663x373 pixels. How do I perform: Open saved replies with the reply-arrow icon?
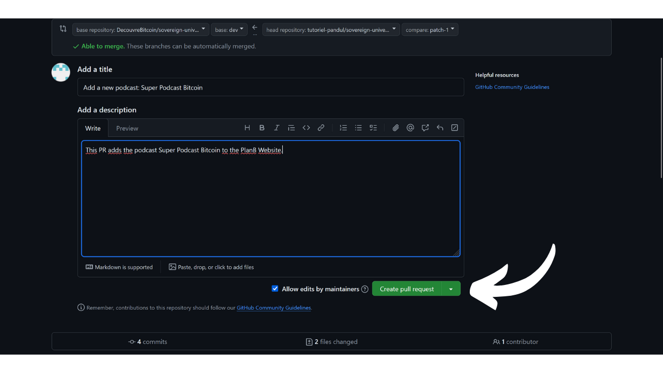(x=440, y=128)
